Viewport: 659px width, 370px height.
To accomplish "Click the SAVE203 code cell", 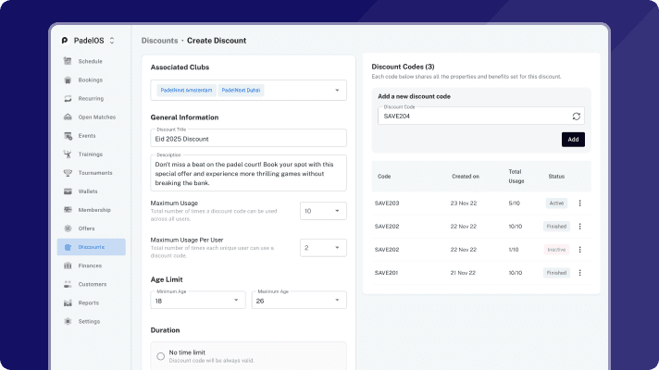I will pyautogui.click(x=387, y=203).
